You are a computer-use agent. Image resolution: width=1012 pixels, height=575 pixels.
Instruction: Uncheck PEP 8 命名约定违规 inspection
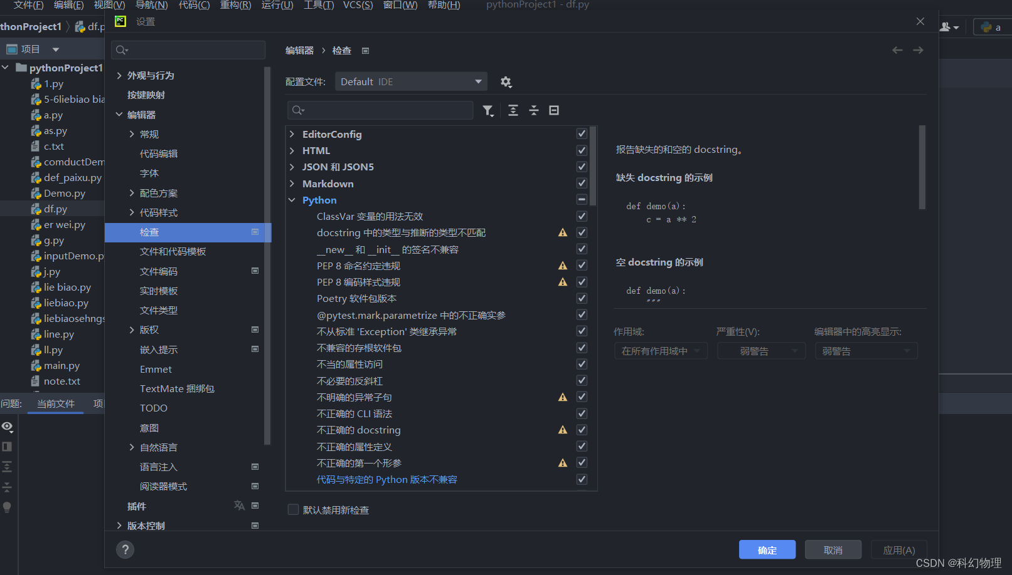(582, 265)
